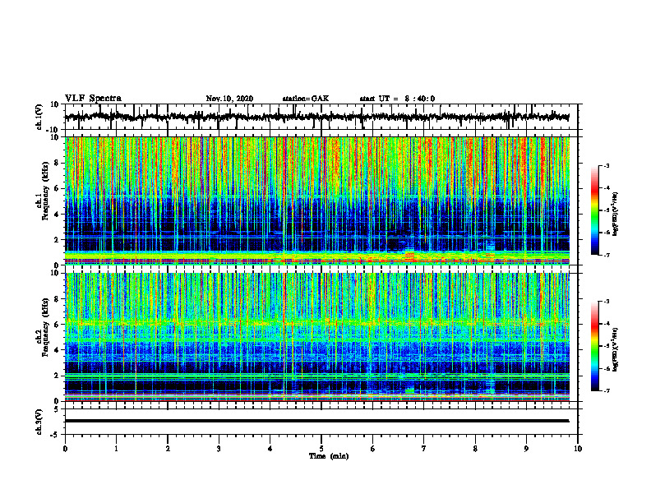Click the time axis tick label "2"
The width and height of the screenshot is (651, 503).
coord(168,449)
